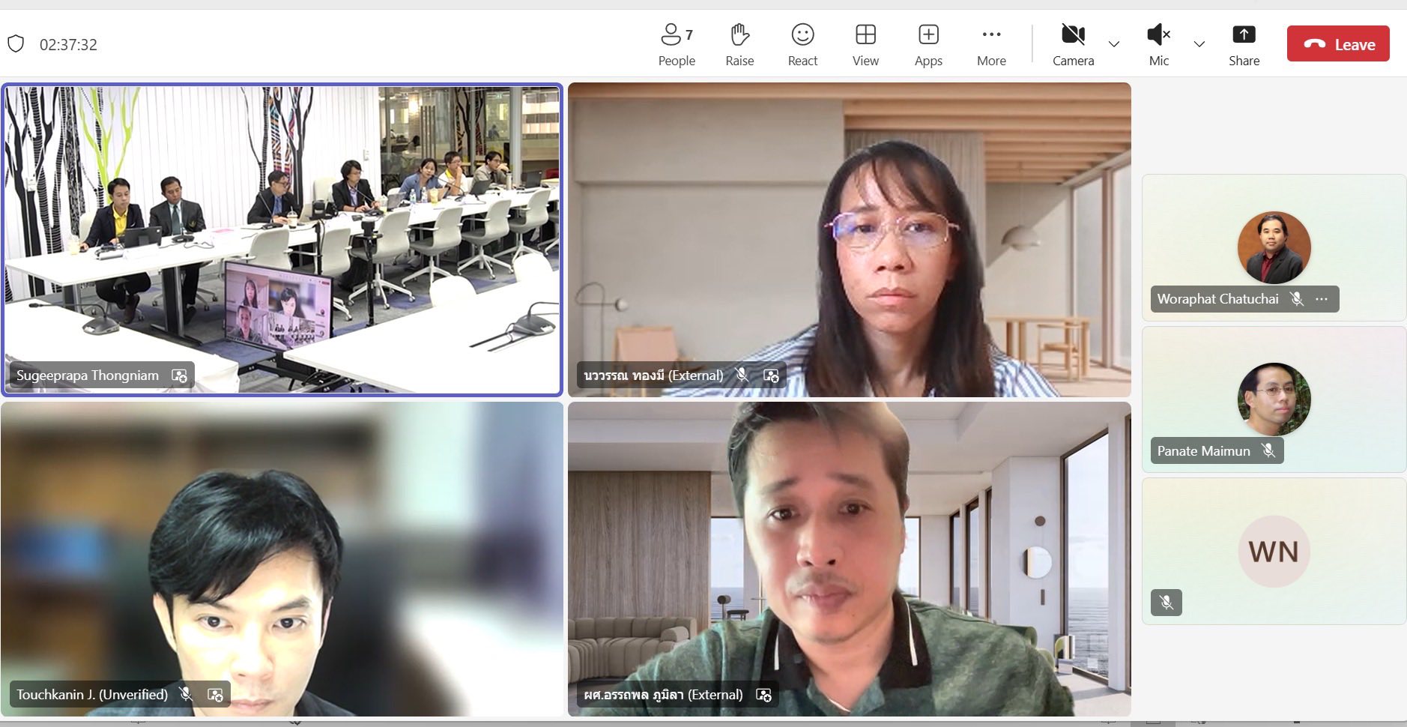The height and width of the screenshot is (727, 1407).
Task: Expand the Camera options dropdown arrow
Action: coord(1113,44)
